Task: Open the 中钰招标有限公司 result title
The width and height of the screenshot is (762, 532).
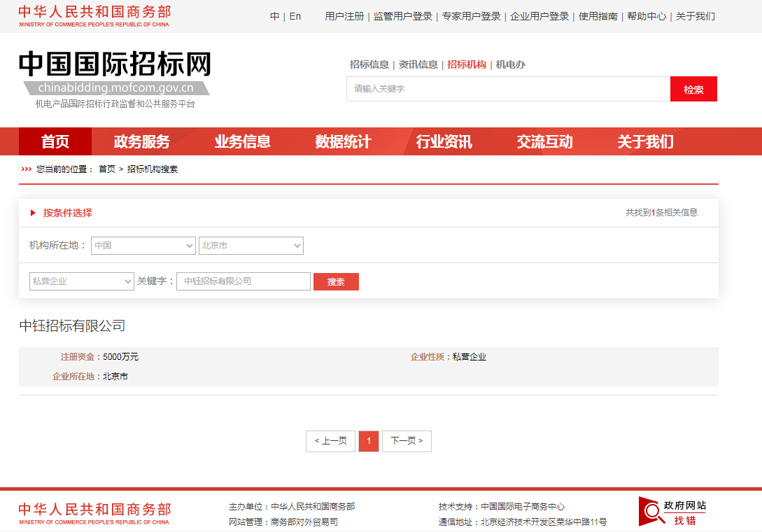Action: [72, 325]
